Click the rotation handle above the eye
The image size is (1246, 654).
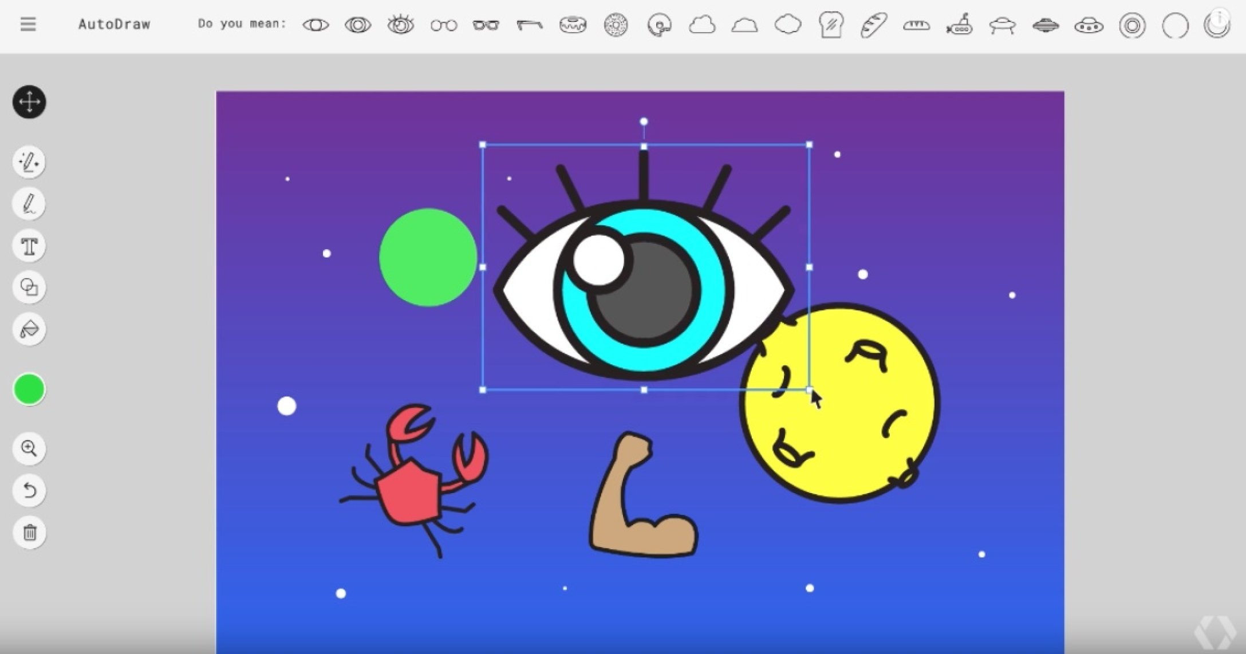click(644, 121)
